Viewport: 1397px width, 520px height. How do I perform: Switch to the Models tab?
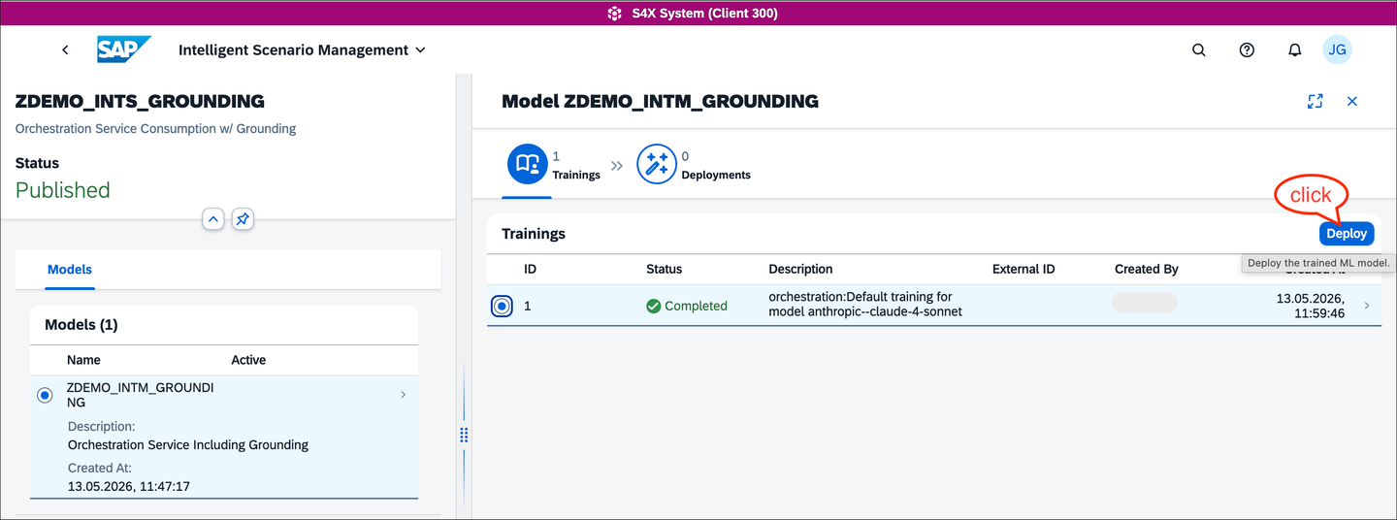point(70,269)
